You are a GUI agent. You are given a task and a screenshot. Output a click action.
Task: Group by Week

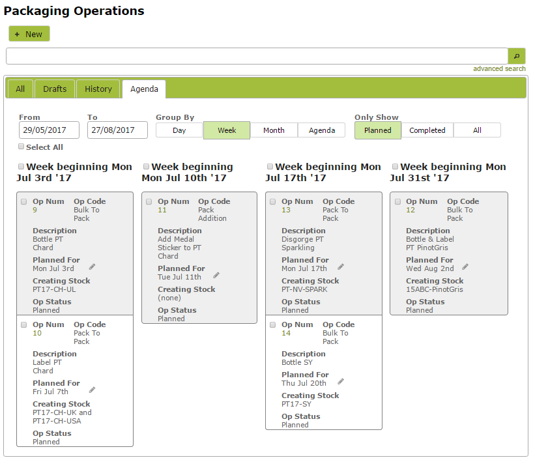click(227, 130)
